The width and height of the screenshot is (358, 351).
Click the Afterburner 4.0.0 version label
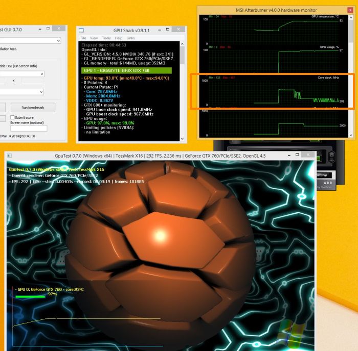pyautogui.click(x=328, y=183)
